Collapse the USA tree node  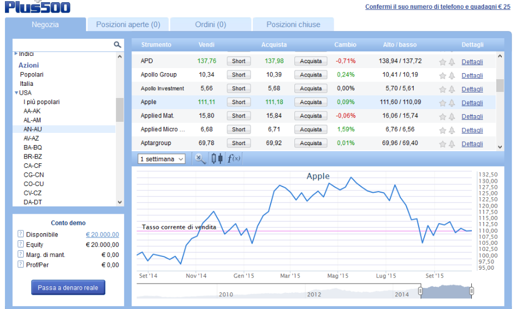click(17, 93)
